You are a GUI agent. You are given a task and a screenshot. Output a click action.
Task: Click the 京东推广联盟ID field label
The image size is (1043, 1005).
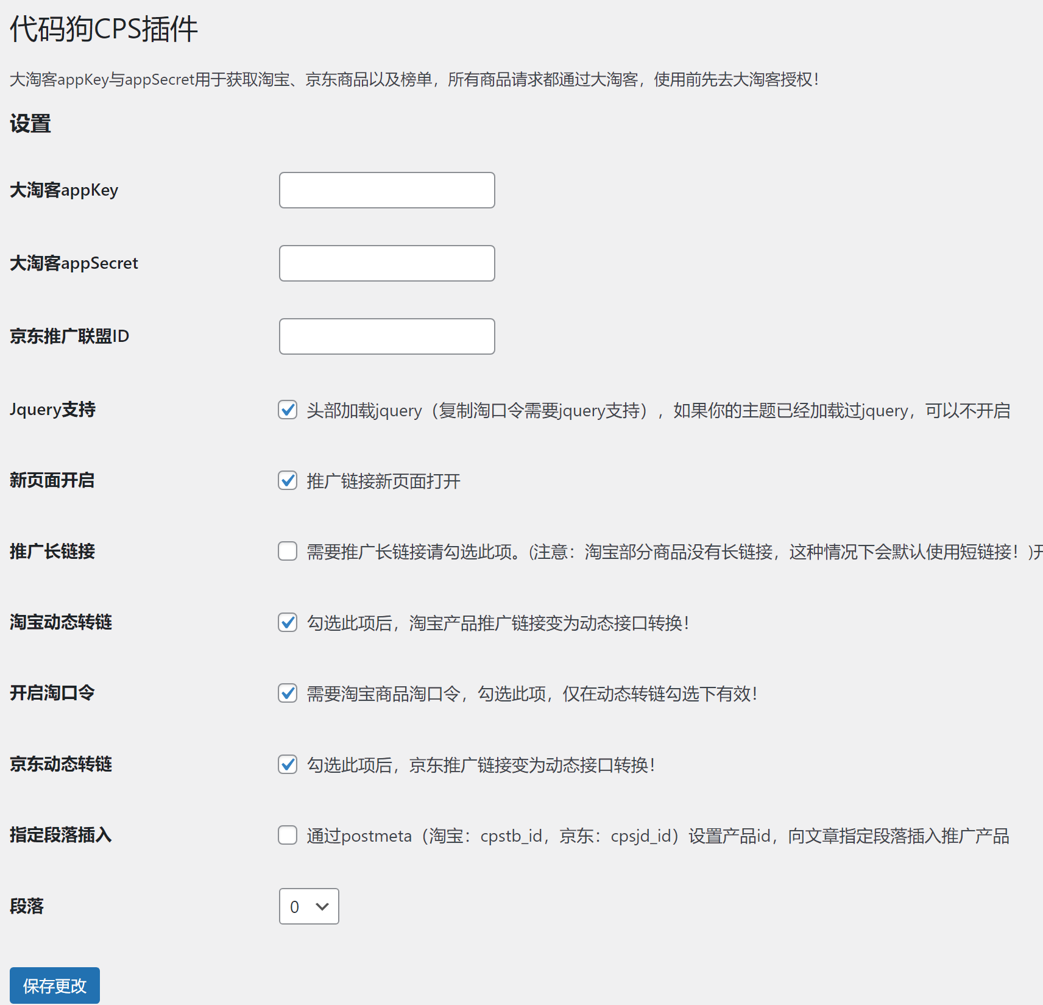(x=69, y=336)
